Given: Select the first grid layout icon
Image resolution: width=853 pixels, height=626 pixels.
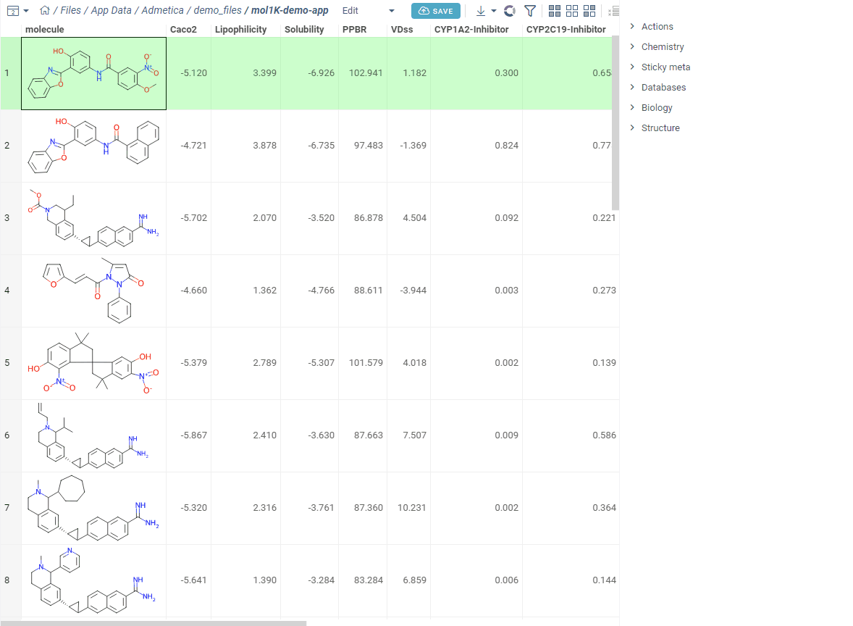Looking at the screenshot, I should pyautogui.click(x=555, y=11).
